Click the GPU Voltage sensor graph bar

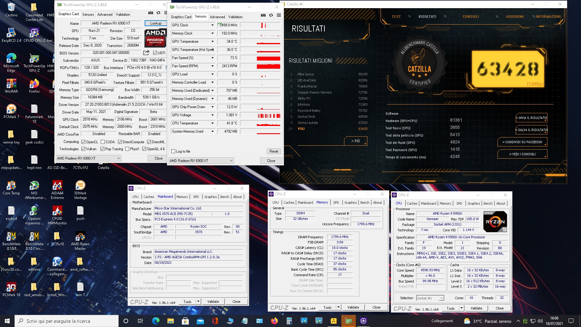click(x=260, y=115)
